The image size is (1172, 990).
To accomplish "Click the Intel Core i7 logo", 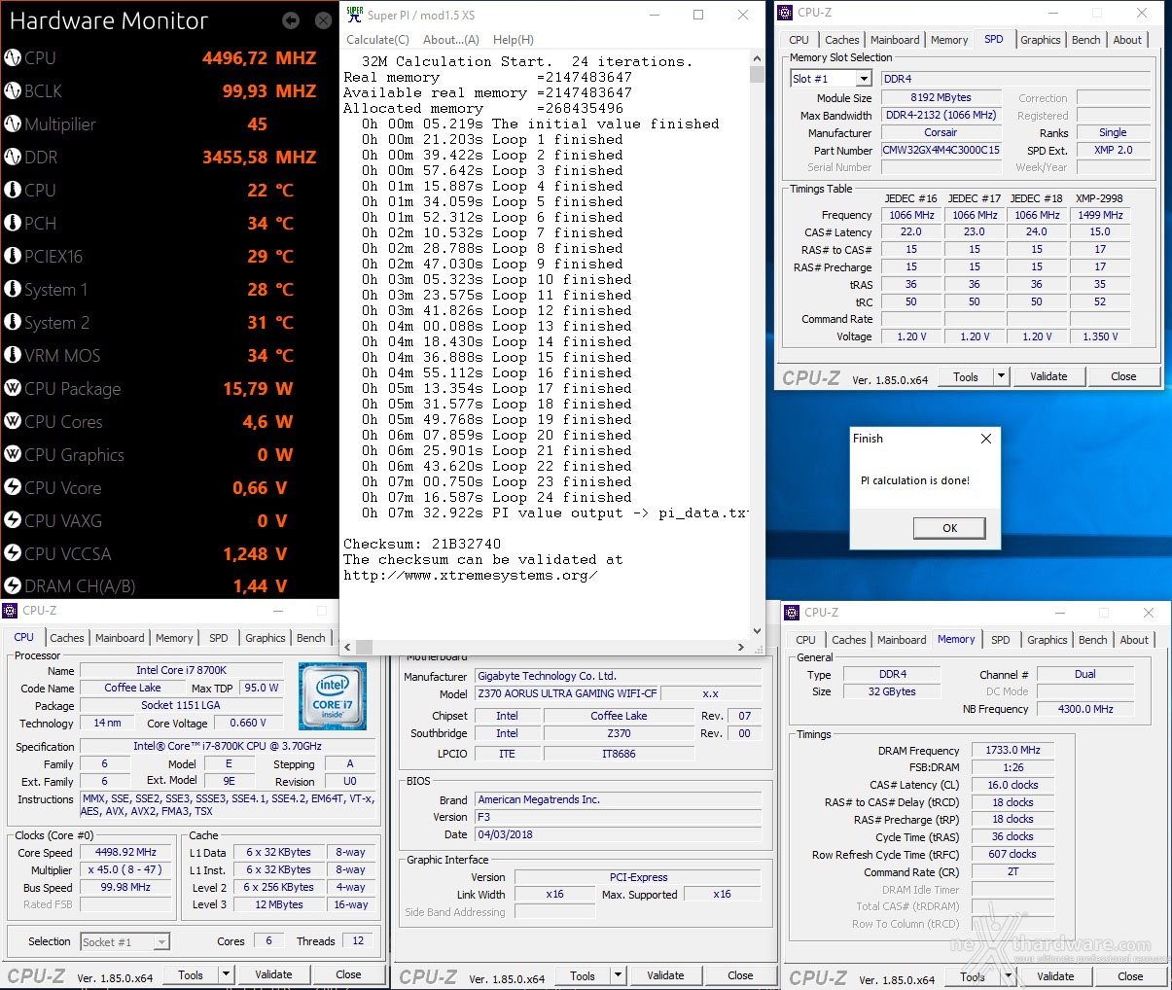I will tap(332, 696).
